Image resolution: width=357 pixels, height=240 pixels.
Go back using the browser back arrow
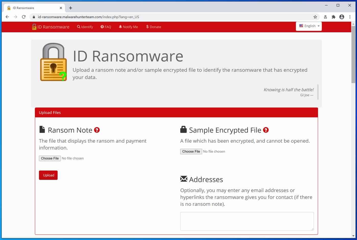tap(7, 17)
